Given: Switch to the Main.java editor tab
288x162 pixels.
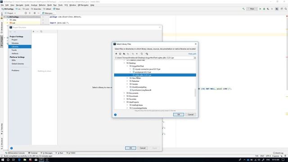Looking at the screenshot, I should click(48, 13).
